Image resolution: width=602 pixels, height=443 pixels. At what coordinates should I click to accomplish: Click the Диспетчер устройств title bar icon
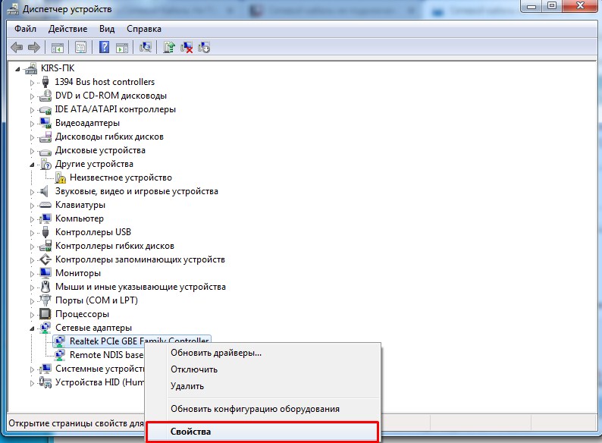13,9
